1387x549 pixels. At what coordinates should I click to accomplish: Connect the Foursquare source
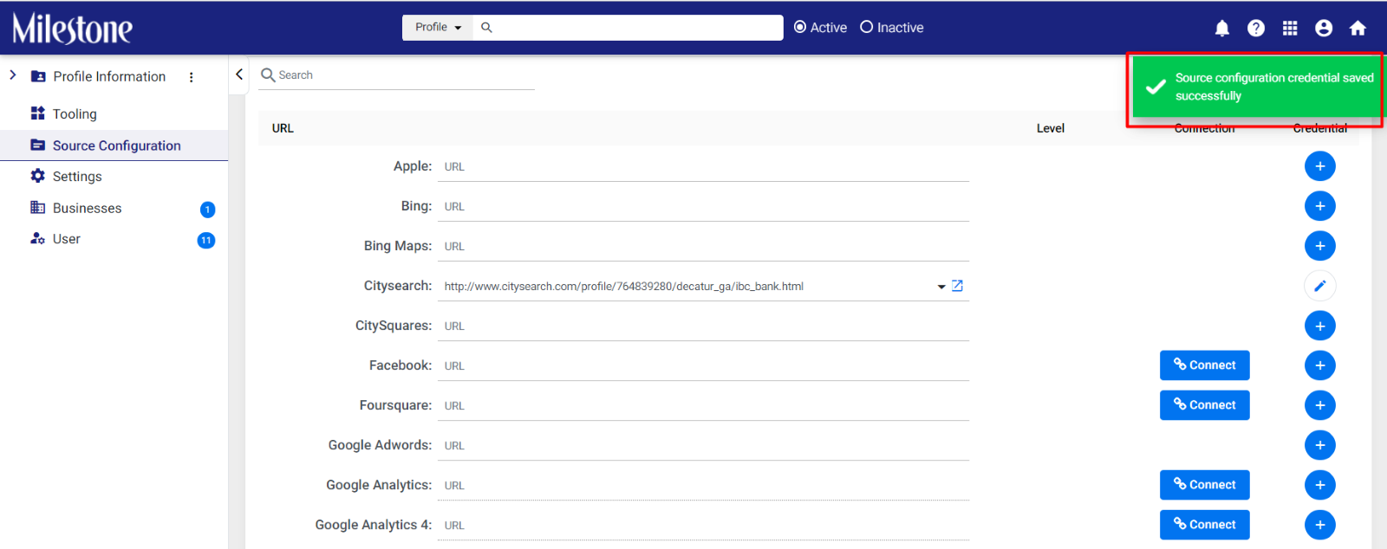click(1205, 405)
